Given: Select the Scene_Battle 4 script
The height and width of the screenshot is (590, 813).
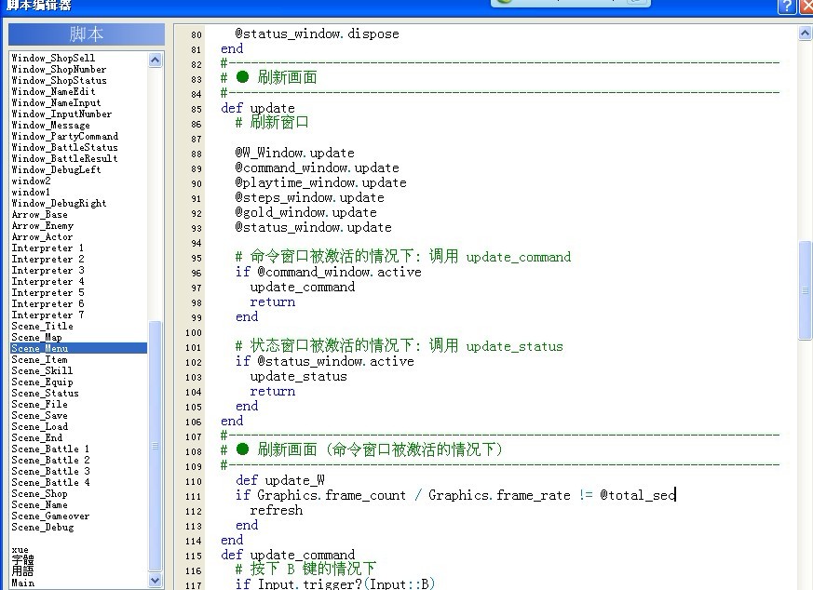Looking at the screenshot, I should coord(50,483).
